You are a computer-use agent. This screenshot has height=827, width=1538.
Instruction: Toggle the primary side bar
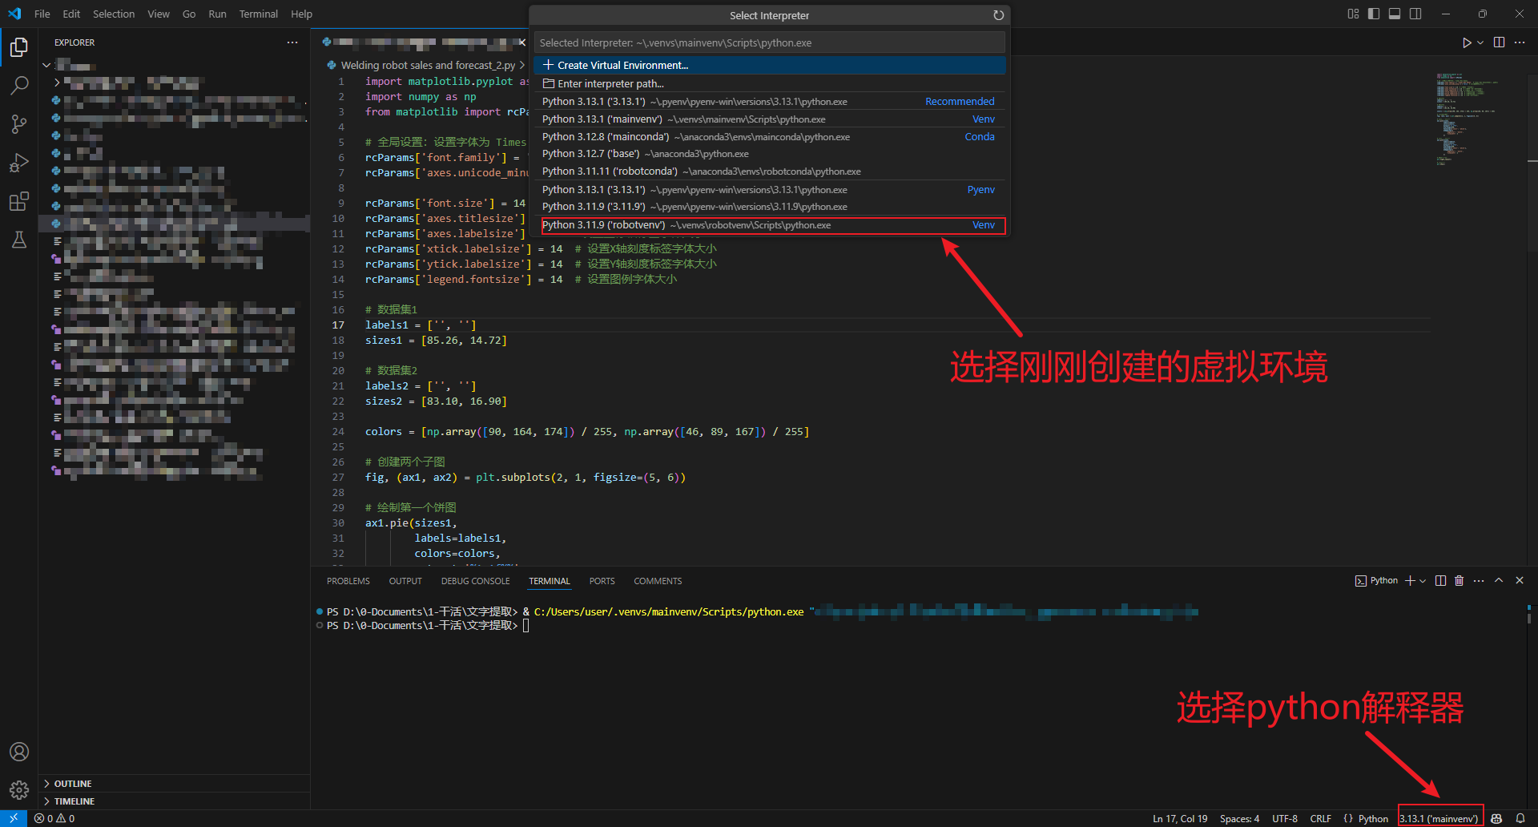point(1373,14)
